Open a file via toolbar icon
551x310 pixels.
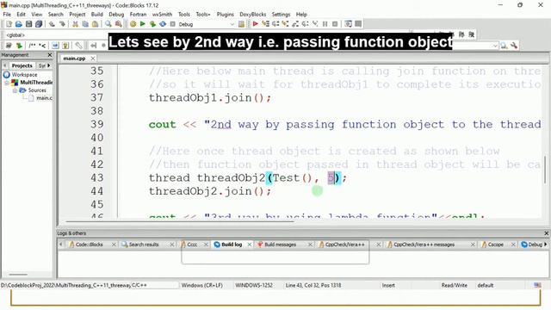pos(19,24)
